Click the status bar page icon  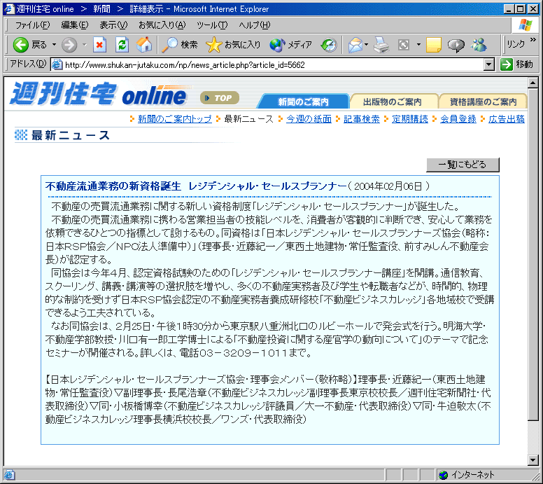9,474
